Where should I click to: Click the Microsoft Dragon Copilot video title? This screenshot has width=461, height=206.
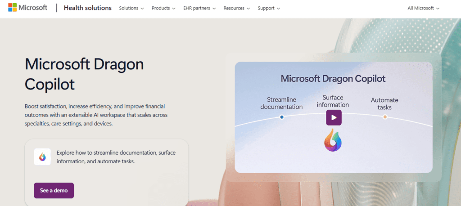[333, 79]
